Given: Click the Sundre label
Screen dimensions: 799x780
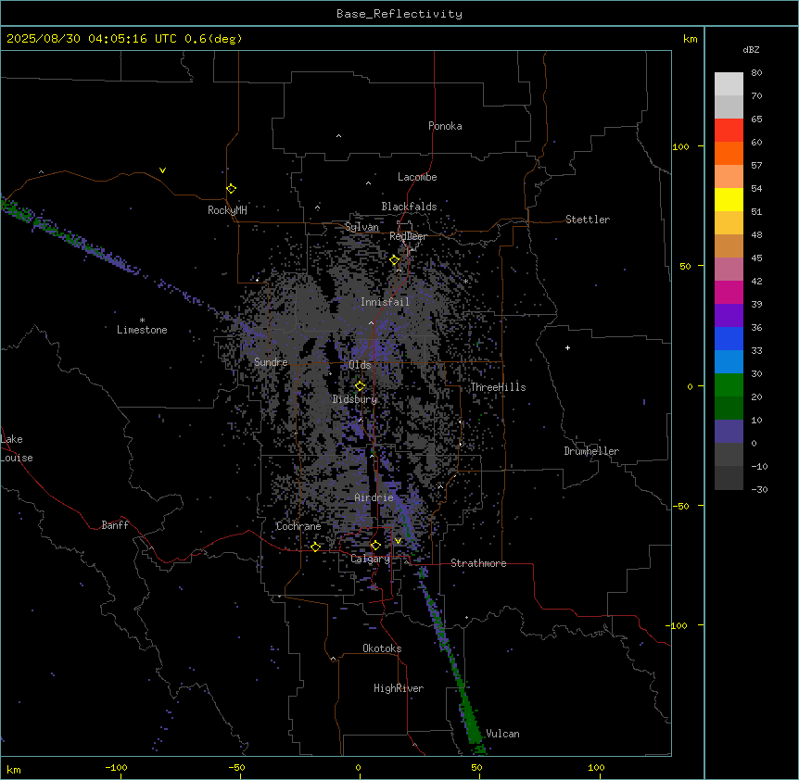Looking at the screenshot, I should [x=271, y=362].
